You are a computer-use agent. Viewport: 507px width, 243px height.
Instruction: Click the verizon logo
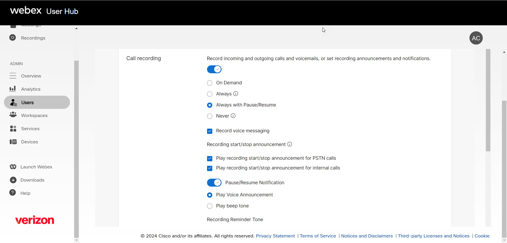[x=35, y=220]
